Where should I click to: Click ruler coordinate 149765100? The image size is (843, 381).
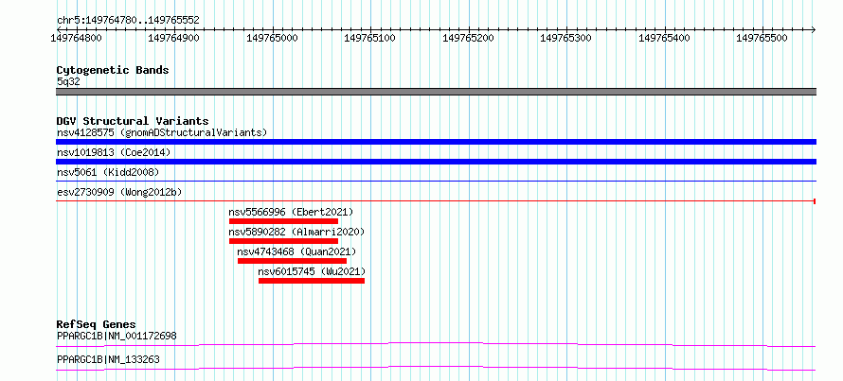pos(370,38)
